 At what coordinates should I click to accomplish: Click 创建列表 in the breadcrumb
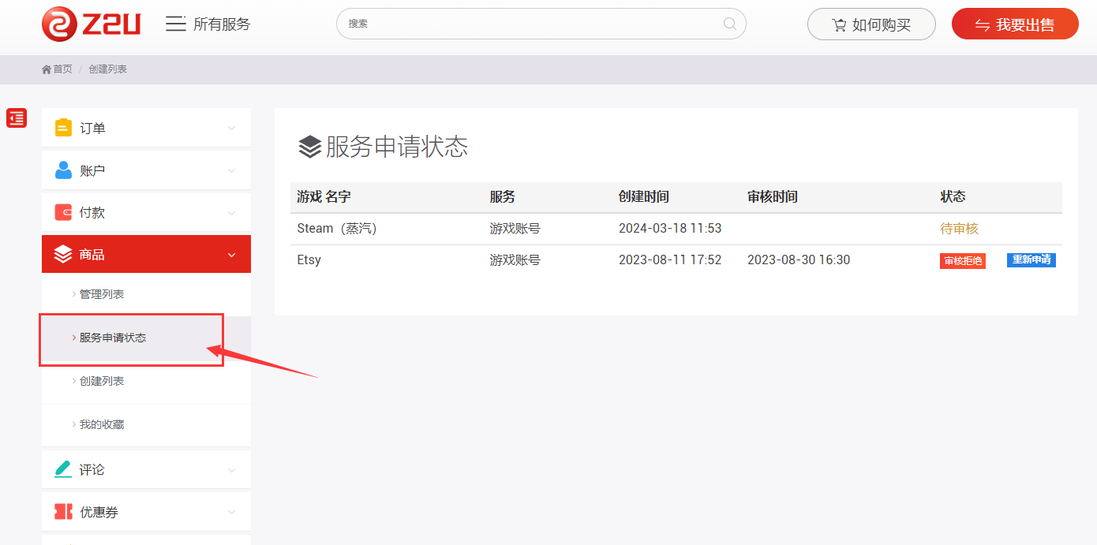tap(108, 69)
